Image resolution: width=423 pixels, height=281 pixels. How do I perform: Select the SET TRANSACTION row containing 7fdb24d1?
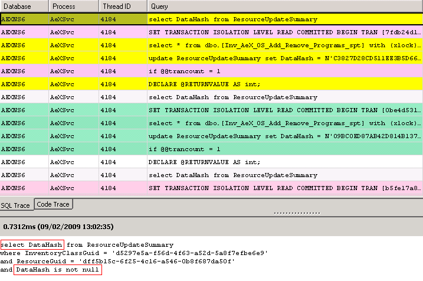click(x=284, y=32)
